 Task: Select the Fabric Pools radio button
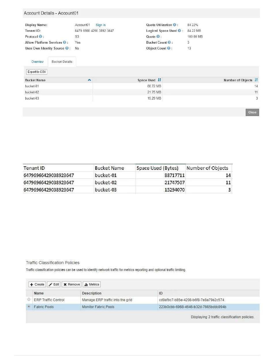29,307
